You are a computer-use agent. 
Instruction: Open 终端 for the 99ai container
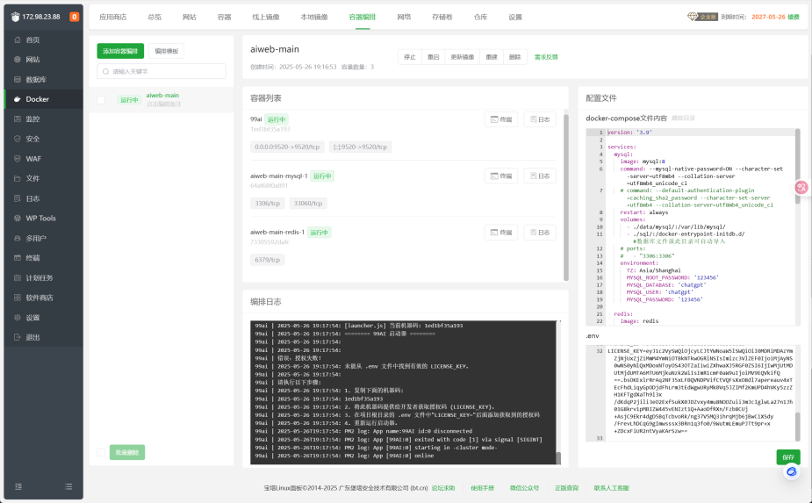click(501, 119)
